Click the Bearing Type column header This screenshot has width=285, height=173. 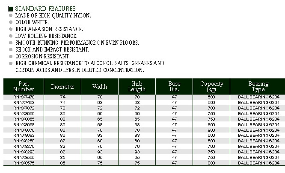click(x=258, y=86)
